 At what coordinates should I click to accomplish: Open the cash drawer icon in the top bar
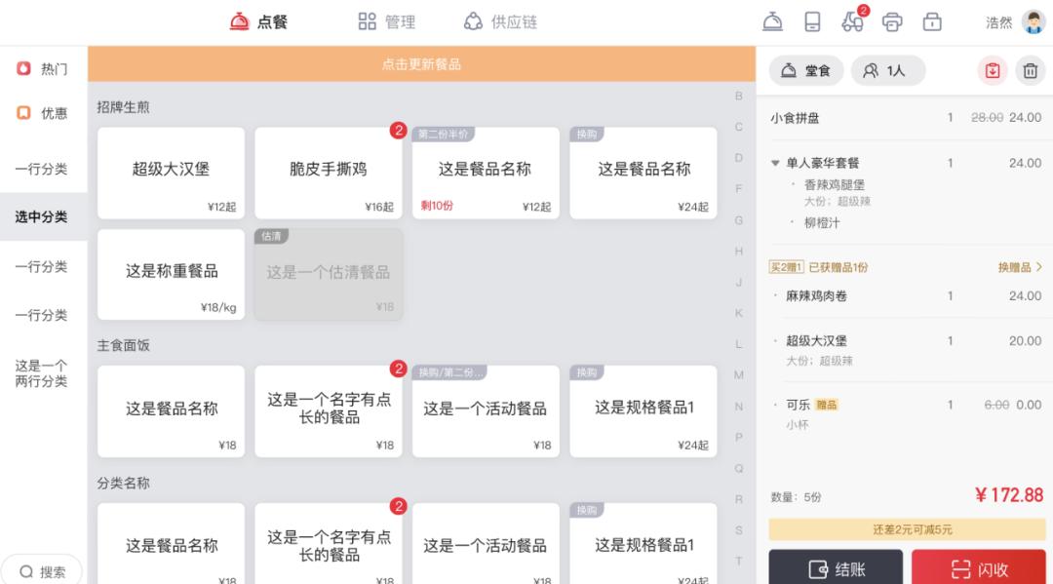click(x=815, y=19)
